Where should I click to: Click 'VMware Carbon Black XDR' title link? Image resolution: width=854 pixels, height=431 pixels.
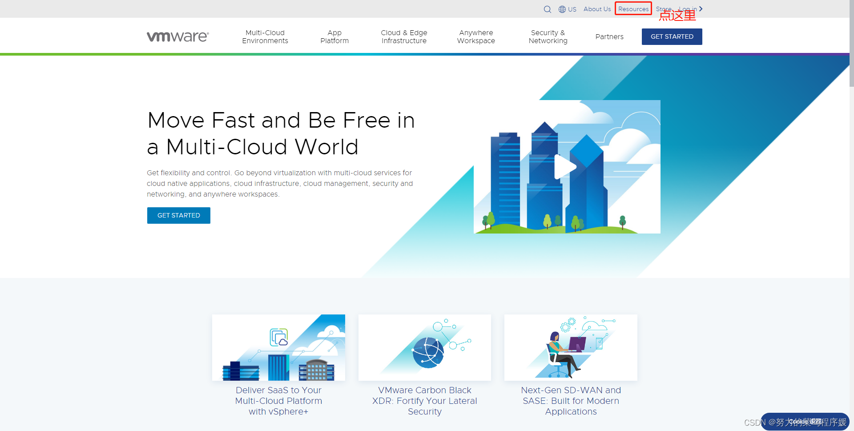click(425, 401)
